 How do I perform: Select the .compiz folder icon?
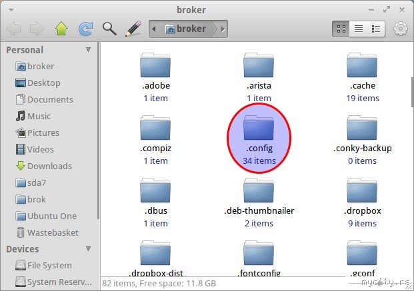(155, 128)
